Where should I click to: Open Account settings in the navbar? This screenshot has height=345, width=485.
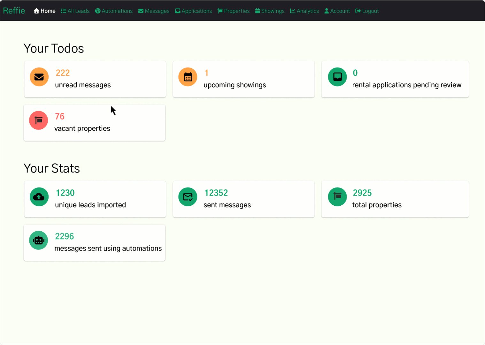coord(337,11)
